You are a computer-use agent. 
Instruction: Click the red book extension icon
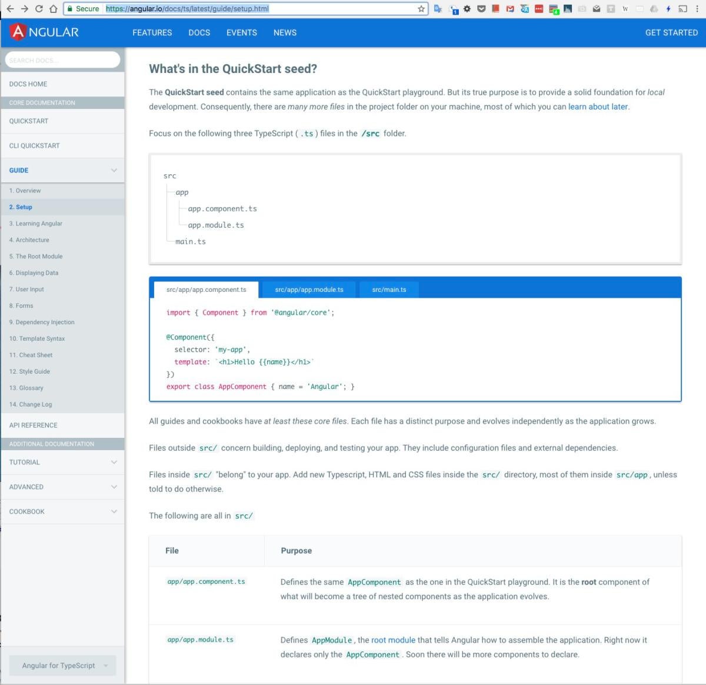495,9
